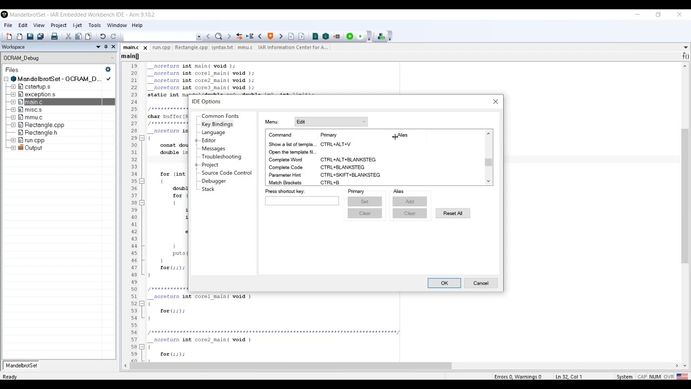This screenshot has height=389, width=691.
Task: Click the Go To line icon
Action: 249,36
